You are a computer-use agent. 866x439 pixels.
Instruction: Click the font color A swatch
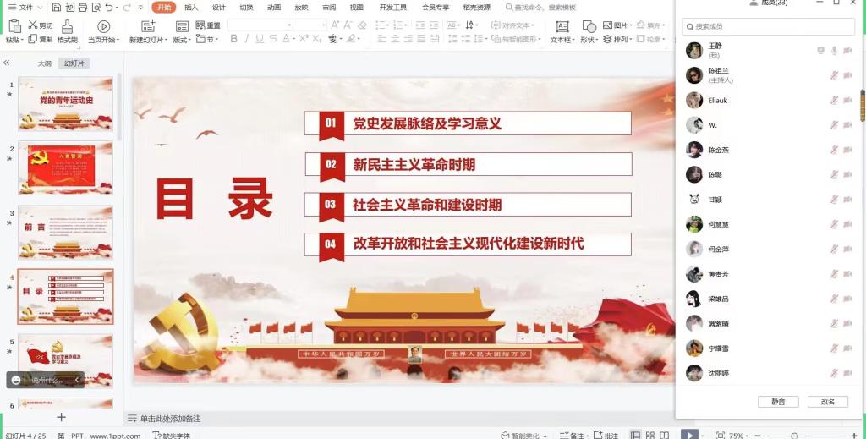point(286,39)
